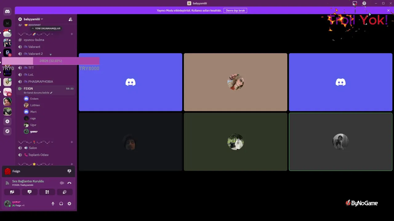Viewport: 394px width, 221px height.
Task: Collapse the rainbow emoji category chevron
Action: click(52, 34)
